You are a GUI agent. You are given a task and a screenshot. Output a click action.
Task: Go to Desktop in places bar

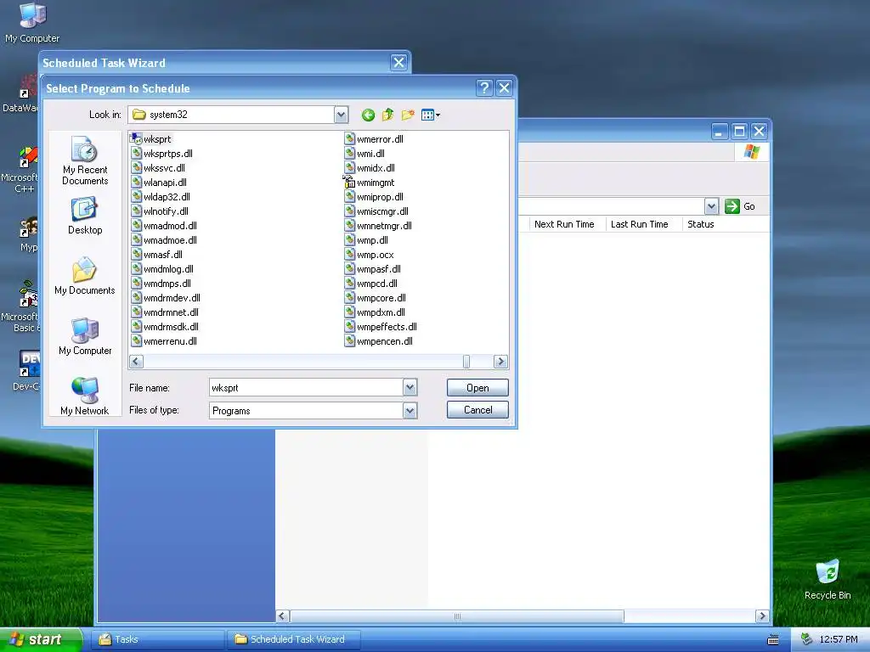(85, 216)
